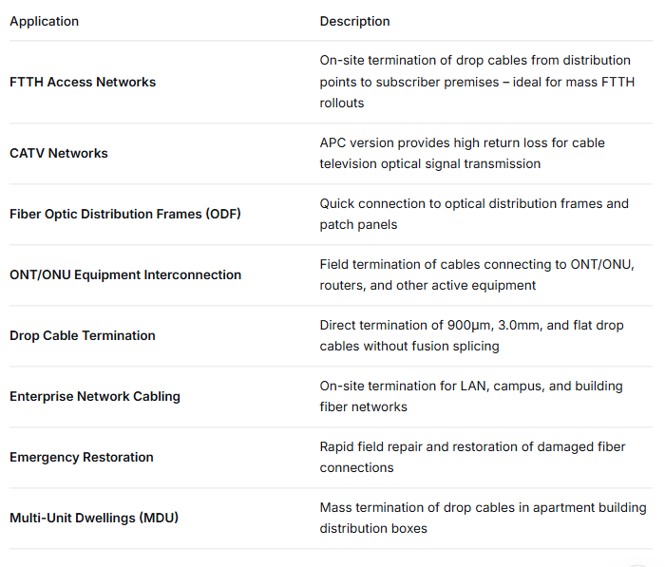Click the Description column header

point(354,21)
